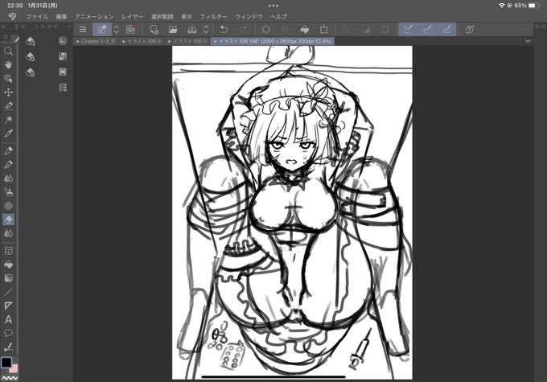The width and height of the screenshot is (547, 382).
Task: Select the Selection pen tool
Action: [8, 105]
